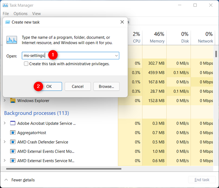Click the AMD External Events Client icon
The width and height of the screenshot is (219, 188).
13,151
